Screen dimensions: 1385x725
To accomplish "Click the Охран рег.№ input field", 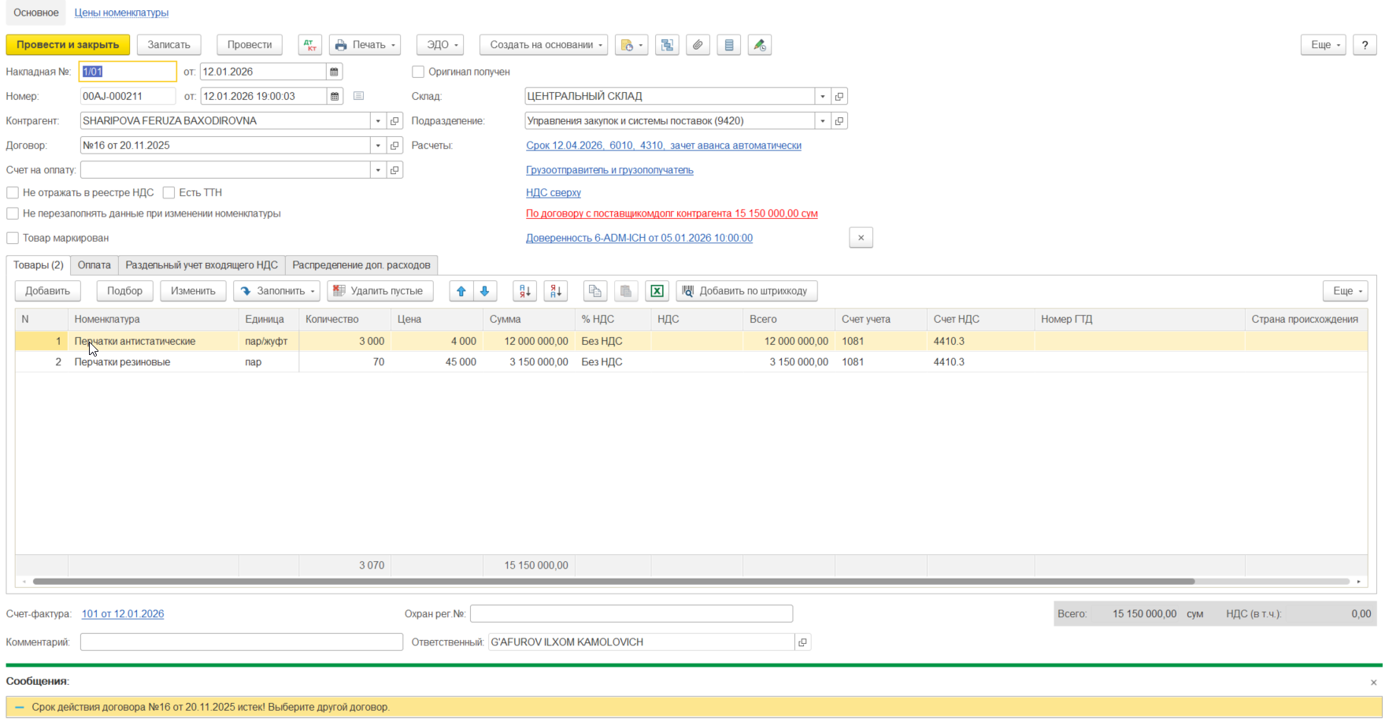I will [631, 614].
